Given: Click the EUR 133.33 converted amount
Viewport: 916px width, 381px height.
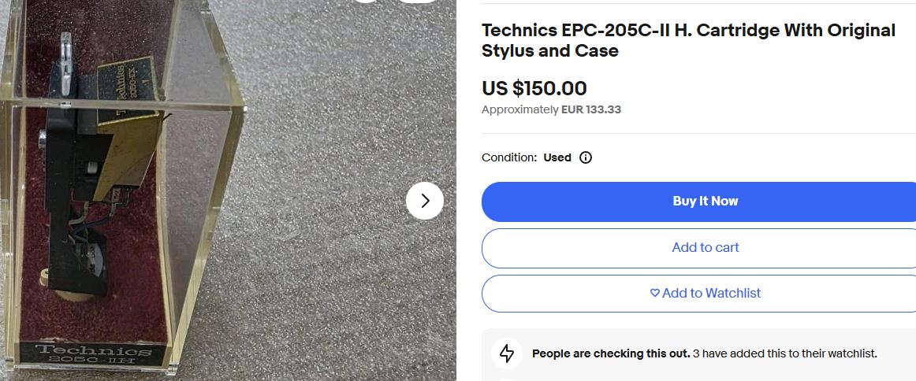Looking at the screenshot, I should pyautogui.click(x=590, y=109).
